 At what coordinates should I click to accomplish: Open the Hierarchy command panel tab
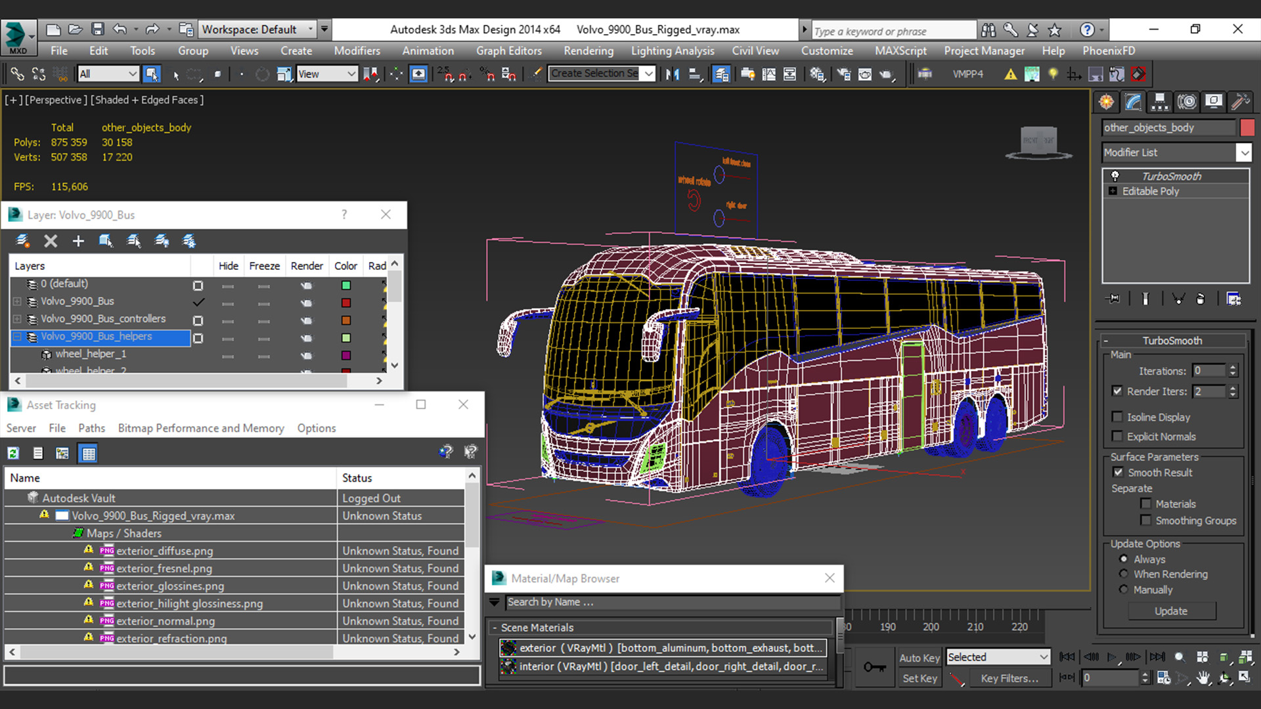(1160, 102)
